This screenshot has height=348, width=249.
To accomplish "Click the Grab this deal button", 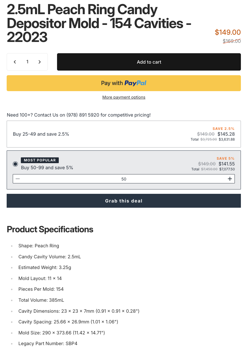I will [x=124, y=201].
